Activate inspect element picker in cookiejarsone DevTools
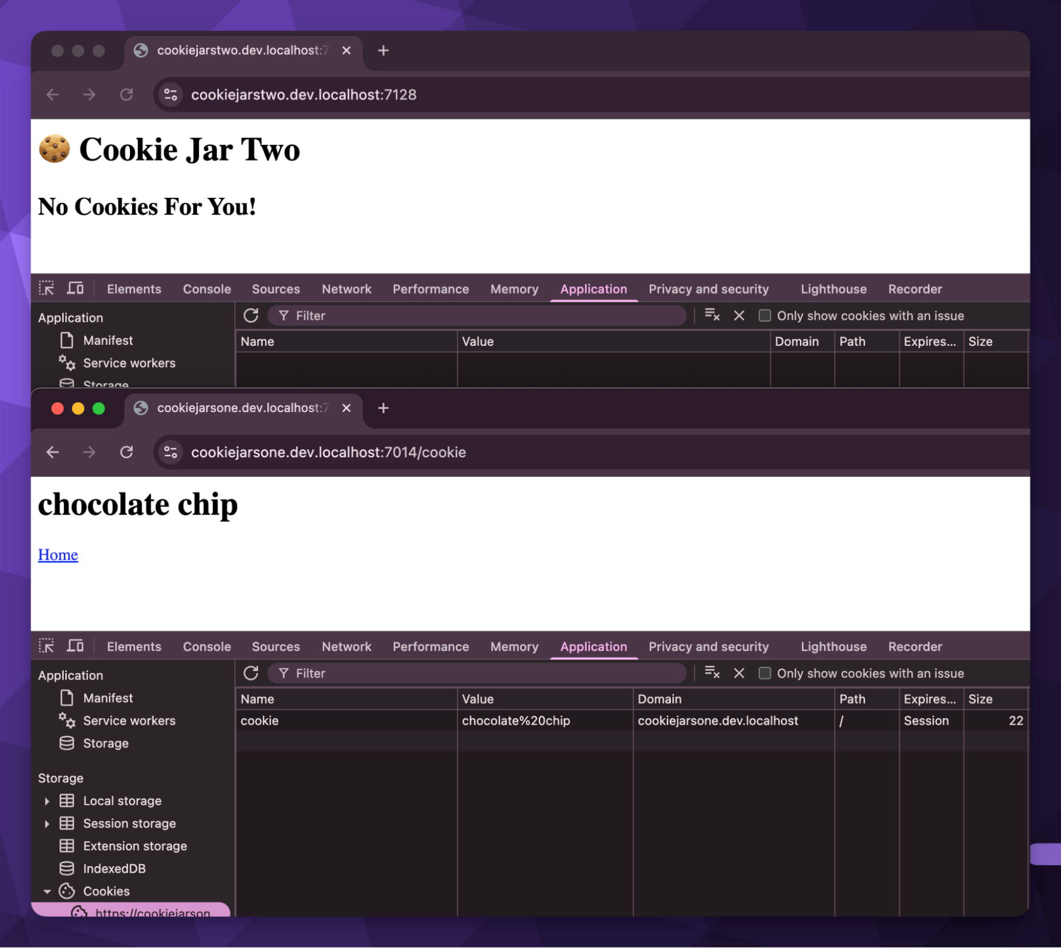 (47, 646)
